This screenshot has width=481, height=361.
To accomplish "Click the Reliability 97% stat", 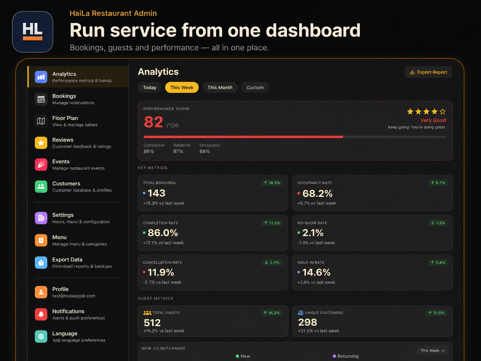I will pos(182,148).
